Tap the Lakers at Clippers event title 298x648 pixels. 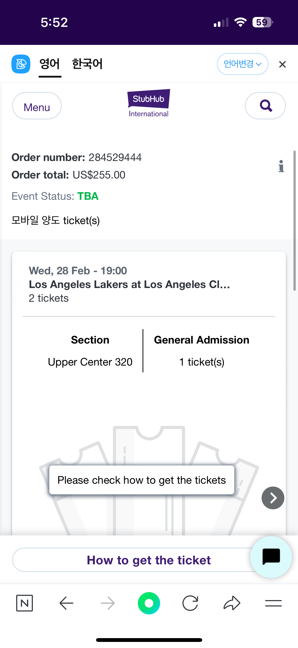129,284
